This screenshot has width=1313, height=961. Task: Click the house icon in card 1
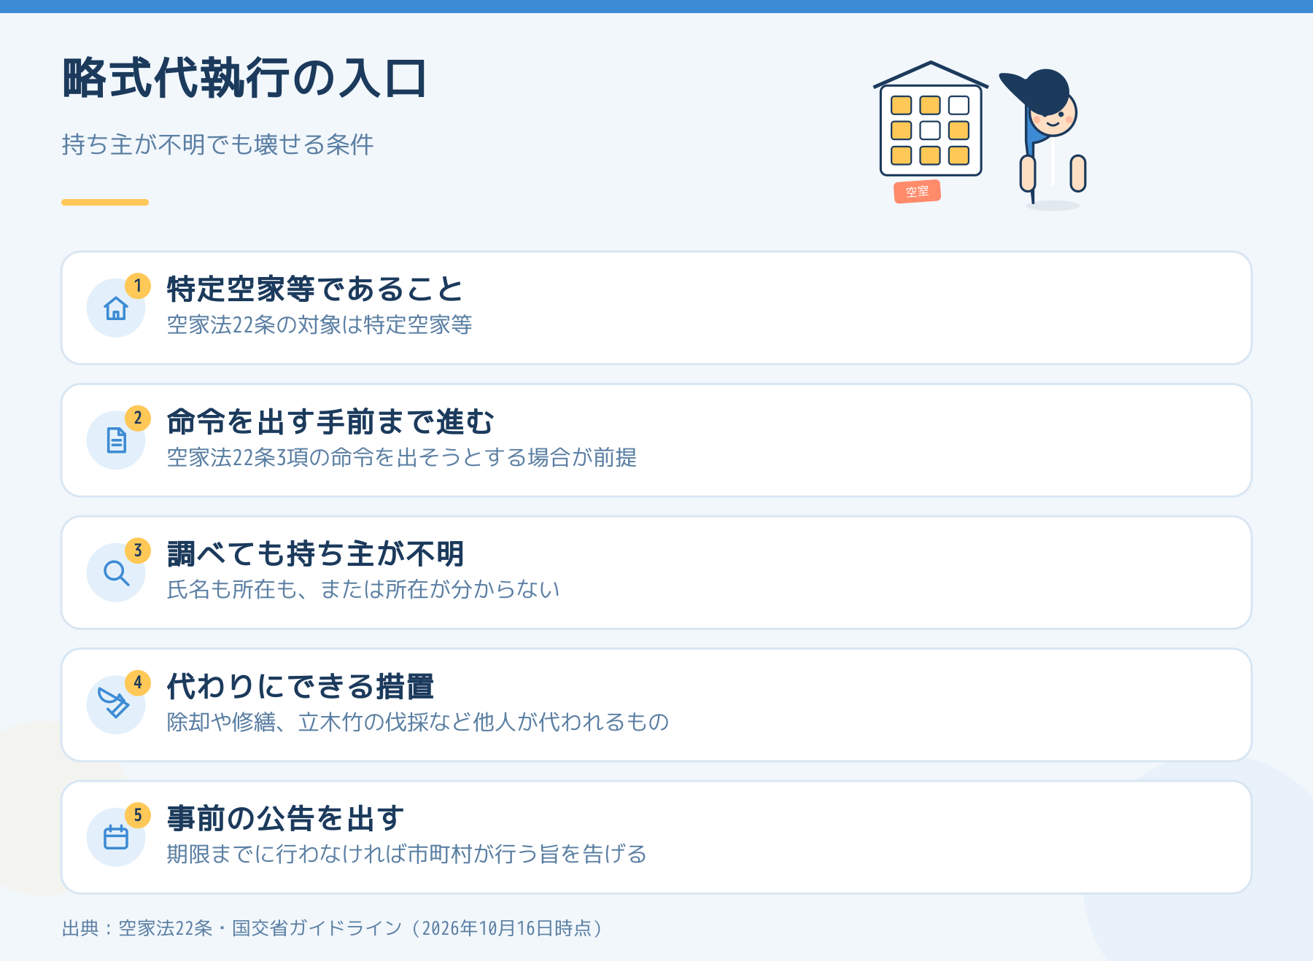tap(116, 308)
